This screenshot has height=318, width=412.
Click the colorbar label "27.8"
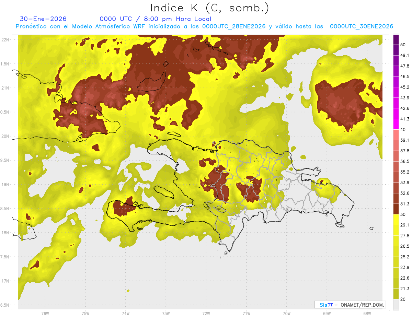(405, 236)
